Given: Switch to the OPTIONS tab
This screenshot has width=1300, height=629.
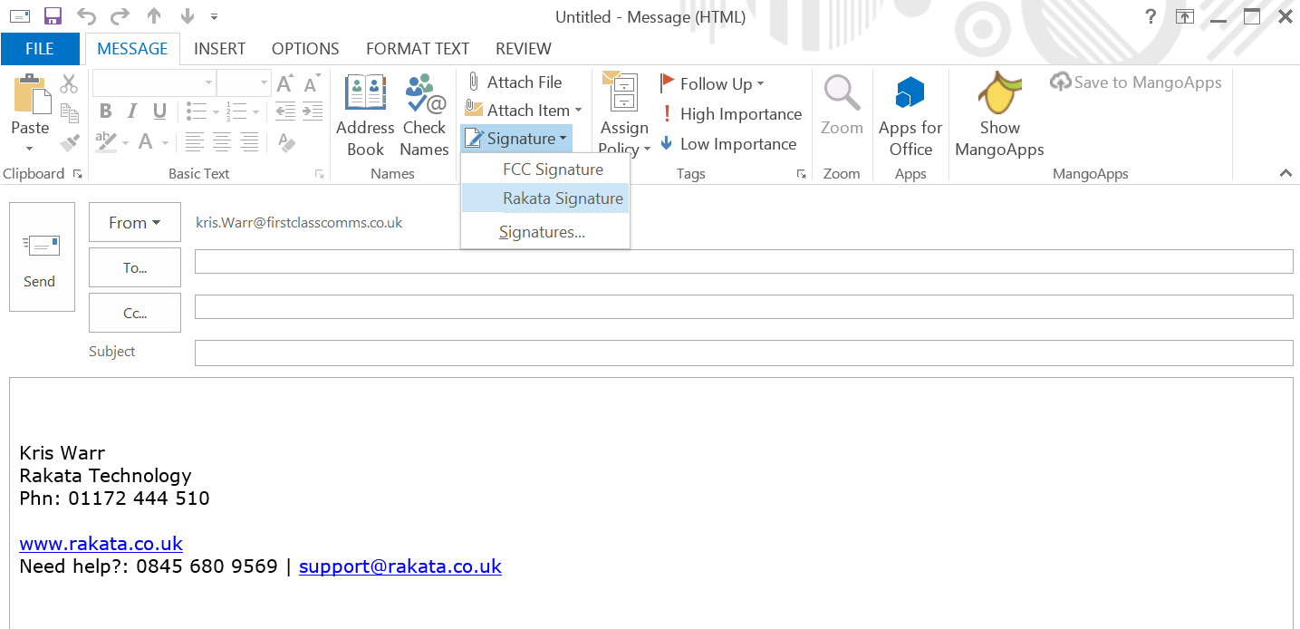Looking at the screenshot, I should 305,49.
